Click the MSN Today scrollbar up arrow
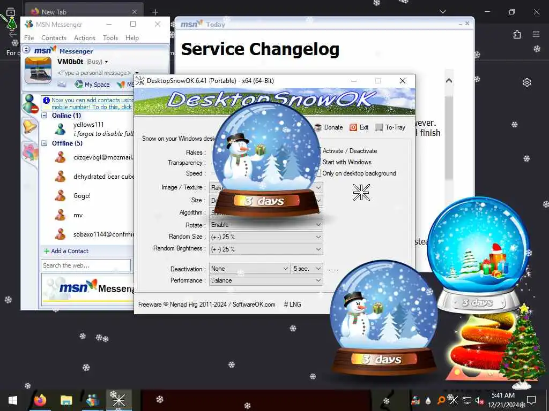Viewport: 549px width, 411px height. 449,81
